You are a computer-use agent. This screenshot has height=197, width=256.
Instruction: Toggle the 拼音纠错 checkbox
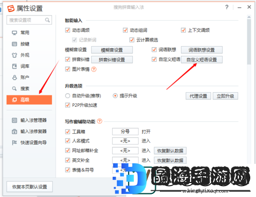[68, 60]
